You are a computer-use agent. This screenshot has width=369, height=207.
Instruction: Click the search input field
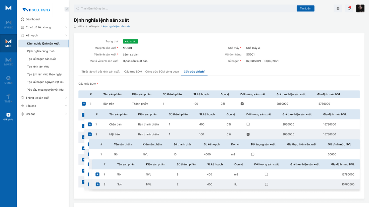click(184, 9)
